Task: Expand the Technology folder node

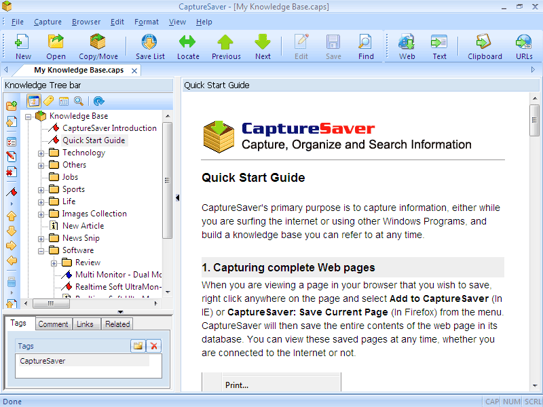Action: pyautogui.click(x=41, y=153)
